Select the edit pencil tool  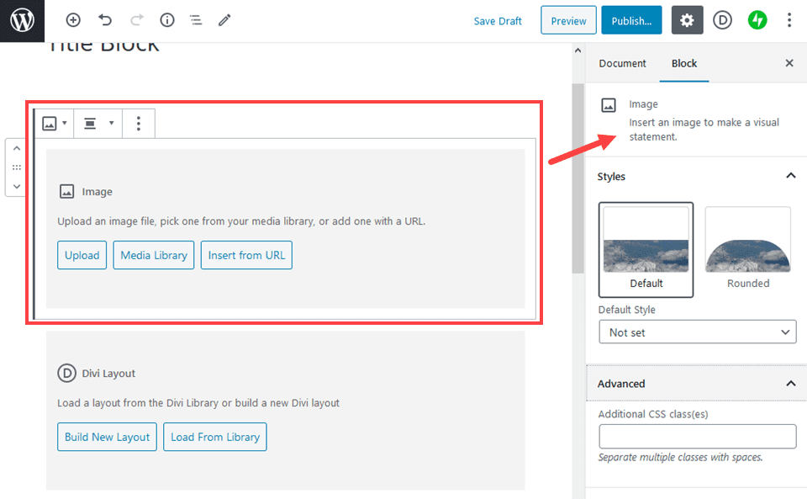[x=224, y=19]
